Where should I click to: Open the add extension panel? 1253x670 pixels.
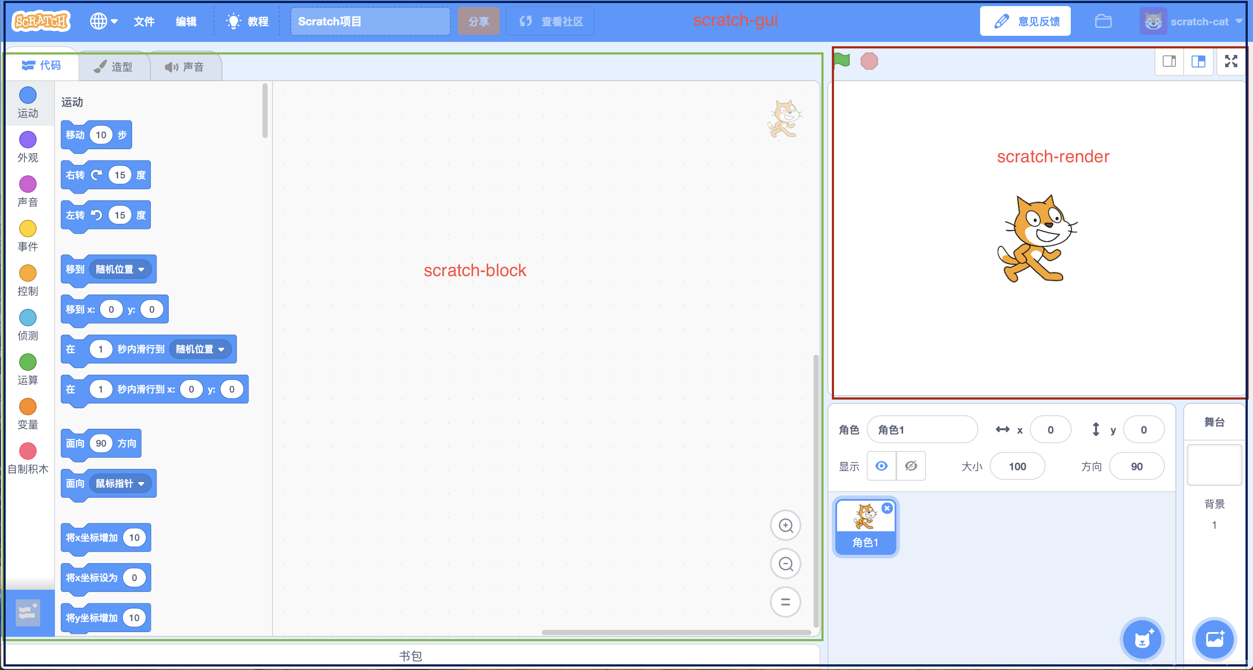click(x=28, y=612)
